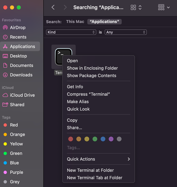Open the group-by options dropdown in toolbar
Screen dimensions: 177x187
(164, 7)
